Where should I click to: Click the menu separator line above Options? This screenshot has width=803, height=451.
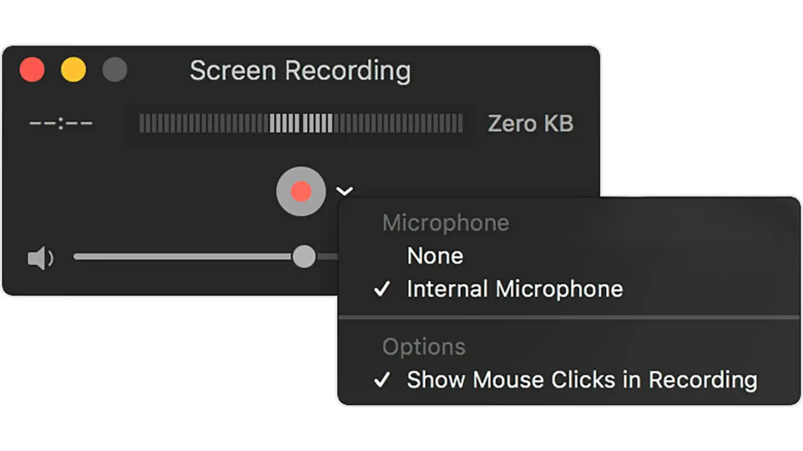pyautogui.click(x=569, y=317)
